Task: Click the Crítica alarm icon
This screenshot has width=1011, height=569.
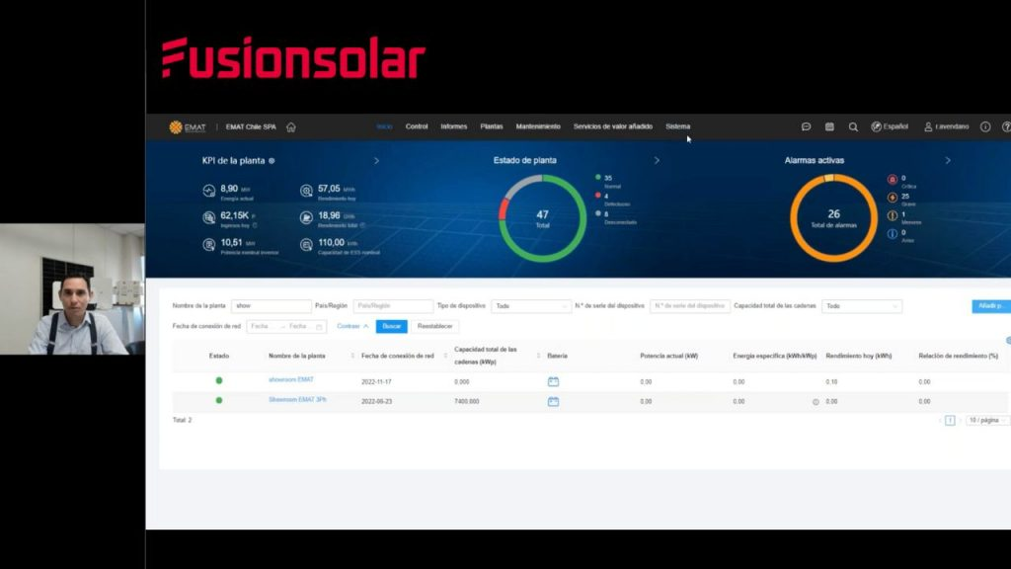Action: tap(893, 180)
